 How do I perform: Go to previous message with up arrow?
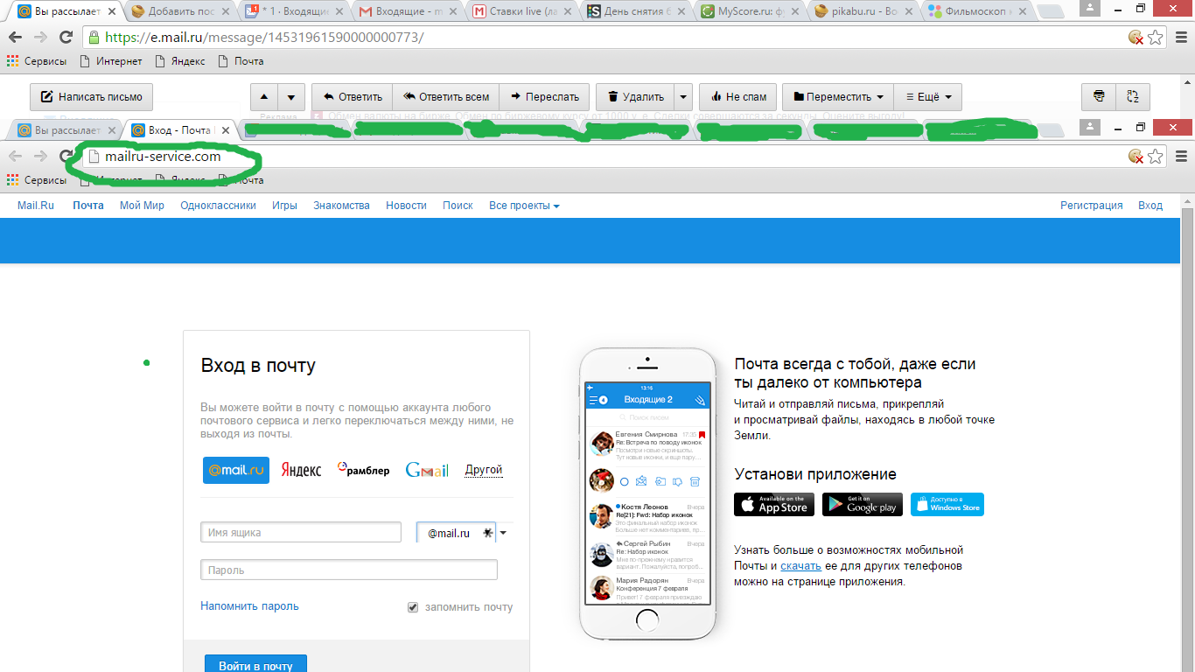click(264, 96)
